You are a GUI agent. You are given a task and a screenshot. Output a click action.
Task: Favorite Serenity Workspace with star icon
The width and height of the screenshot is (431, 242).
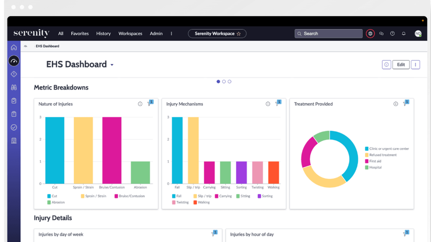tap(239, 34)
